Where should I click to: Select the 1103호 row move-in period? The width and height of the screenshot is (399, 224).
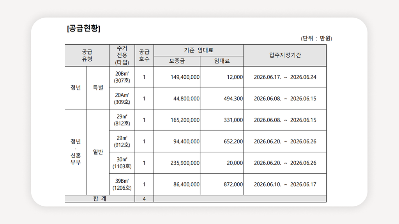click(x=285, y=163)
